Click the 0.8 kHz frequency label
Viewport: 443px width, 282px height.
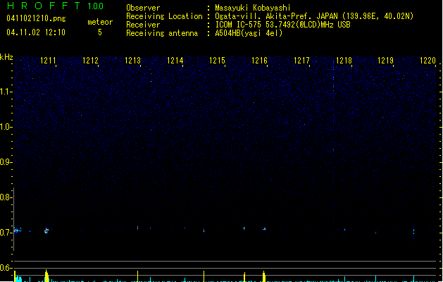click(x=6, y=197)
